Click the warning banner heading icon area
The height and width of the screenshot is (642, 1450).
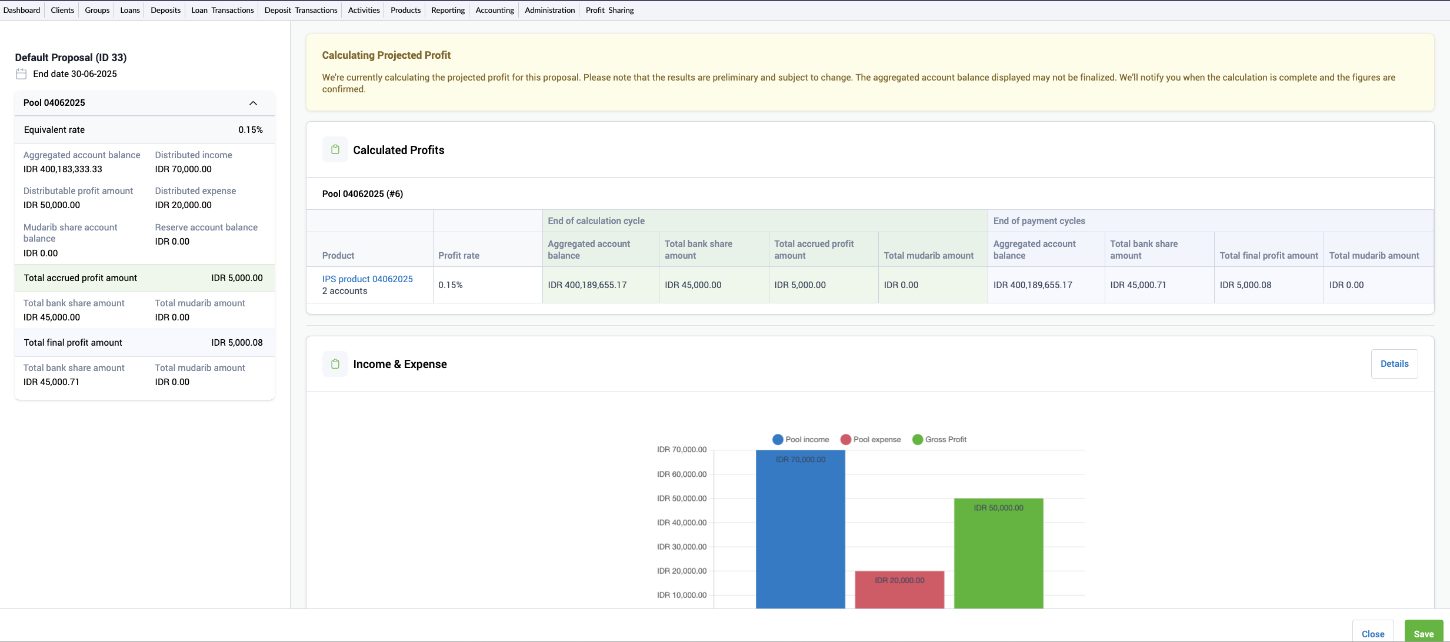click(x=386, y=55)
